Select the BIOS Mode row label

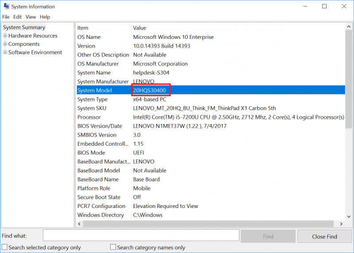pos(91,153)
